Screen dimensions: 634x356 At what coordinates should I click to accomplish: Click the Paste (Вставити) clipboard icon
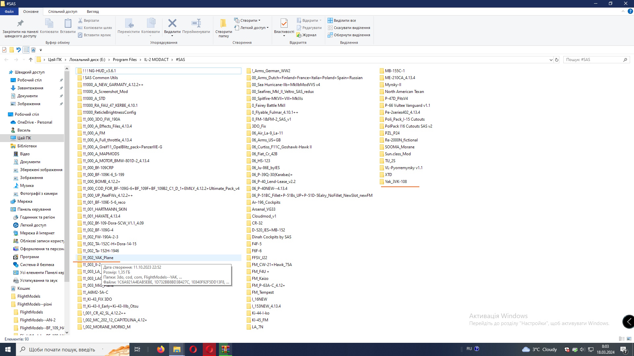point(68,23)
